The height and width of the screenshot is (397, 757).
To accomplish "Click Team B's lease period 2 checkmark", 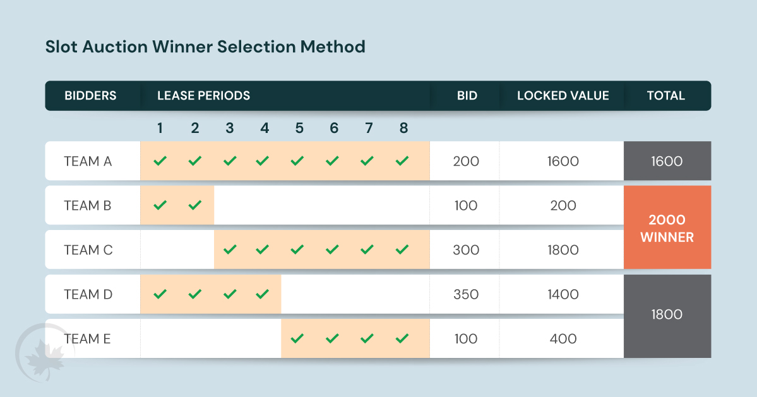I will tap(195, 205).
